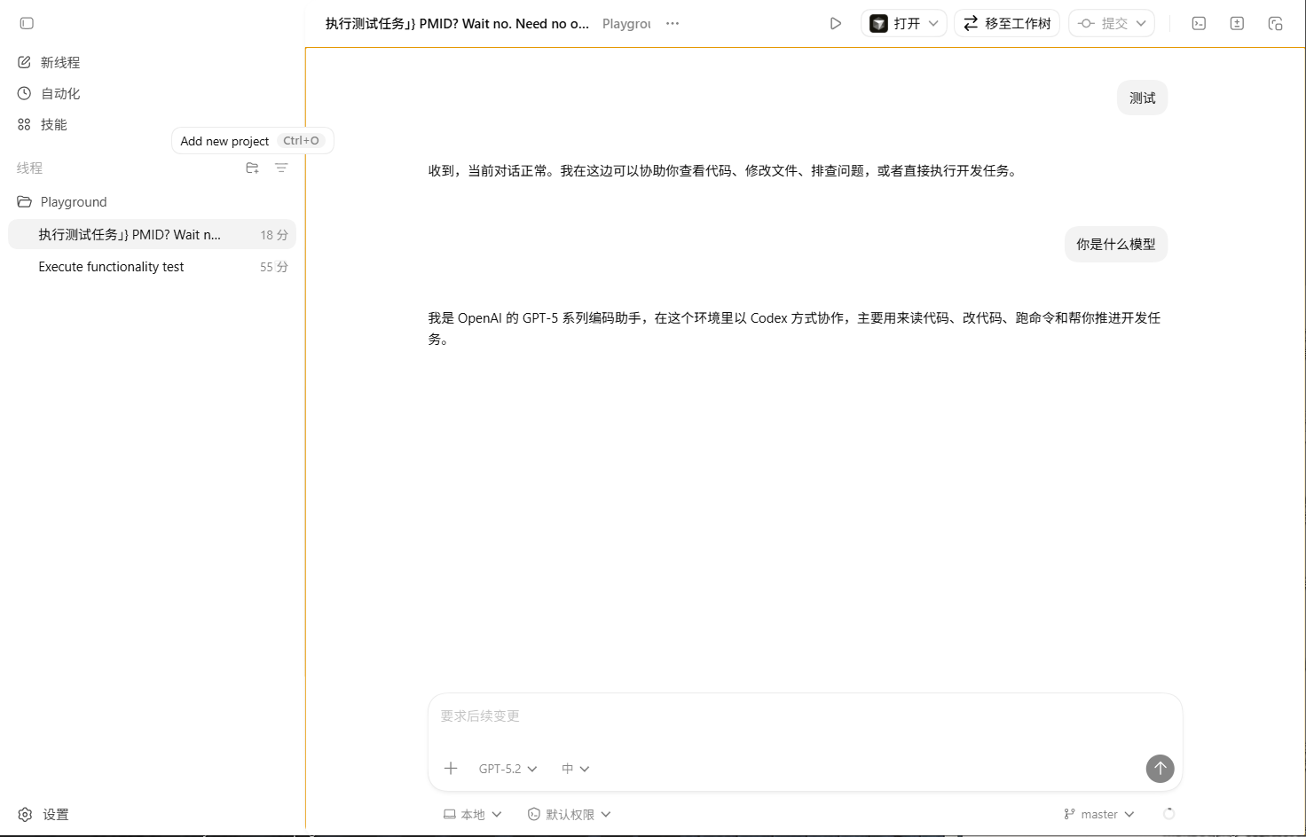The image size is (1306, 837).
Task: Open 自动化 in the sidebar
Action: [60, 93]
